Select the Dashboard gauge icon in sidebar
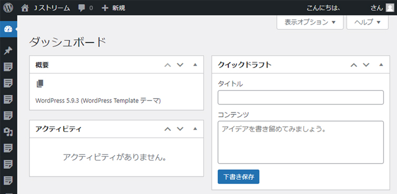Screen dimensions: 397x194 click(x=8, y=29)
